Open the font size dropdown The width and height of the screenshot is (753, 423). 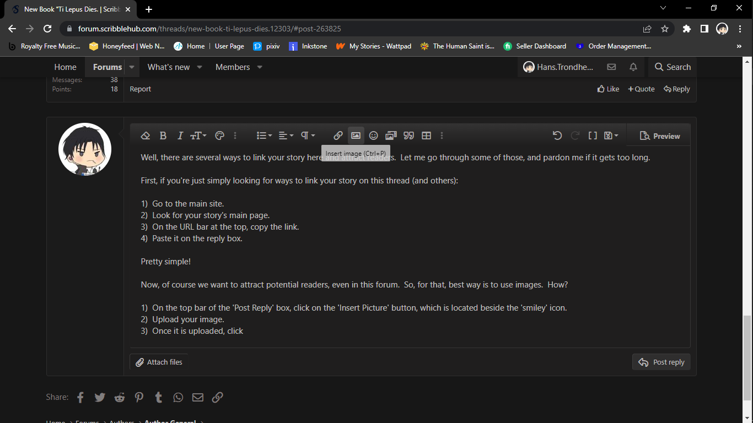(198, 135)
